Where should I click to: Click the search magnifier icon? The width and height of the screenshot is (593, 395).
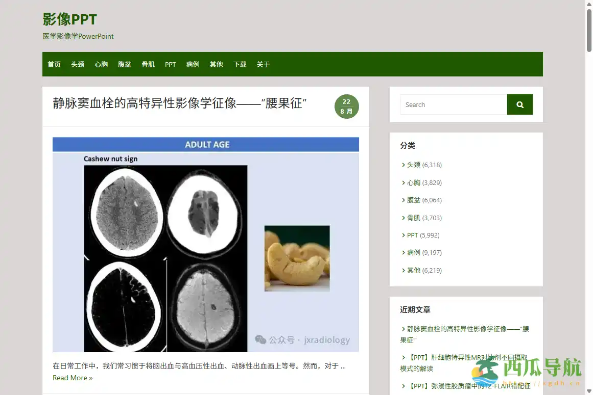(x=519, y=104)
